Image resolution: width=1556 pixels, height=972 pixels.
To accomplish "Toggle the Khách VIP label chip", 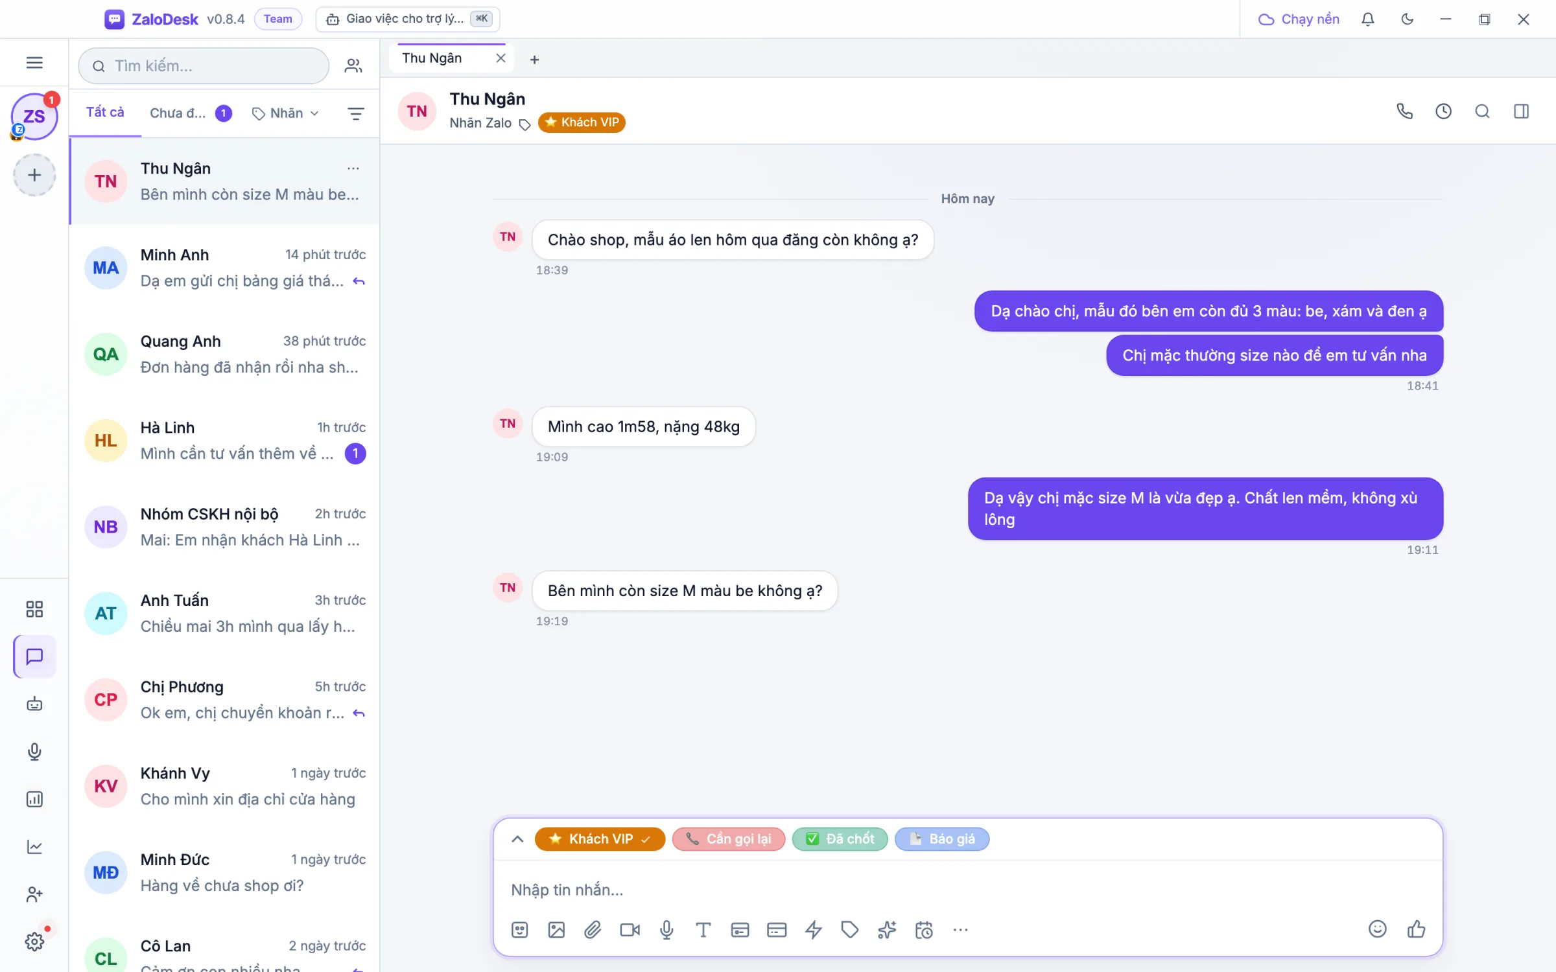I will (600, 839).
